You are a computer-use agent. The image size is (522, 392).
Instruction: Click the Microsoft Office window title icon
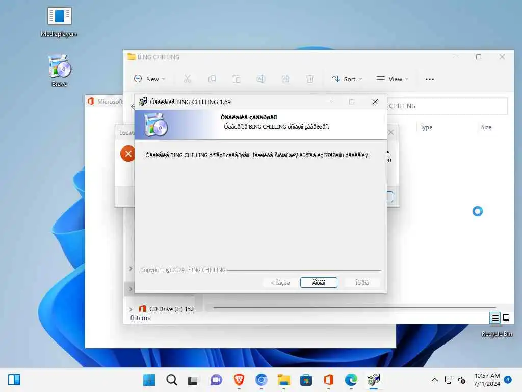(x=91, y=101)
